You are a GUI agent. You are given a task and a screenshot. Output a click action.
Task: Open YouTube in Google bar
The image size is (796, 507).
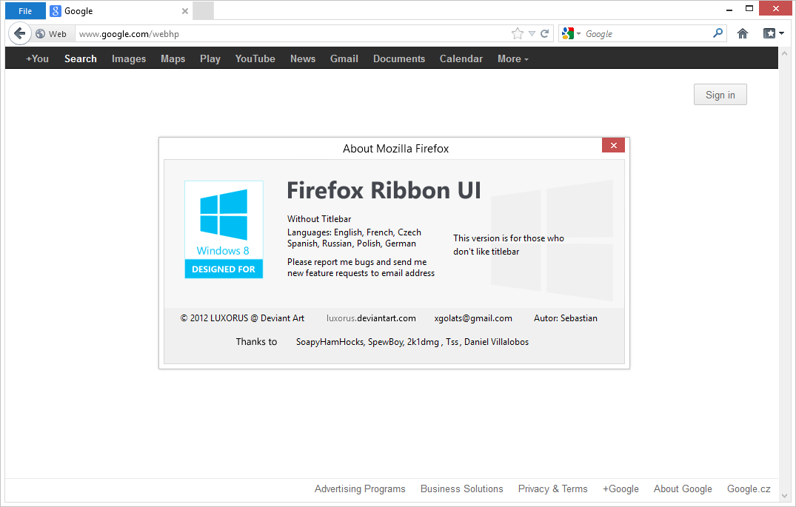point(255,59)
